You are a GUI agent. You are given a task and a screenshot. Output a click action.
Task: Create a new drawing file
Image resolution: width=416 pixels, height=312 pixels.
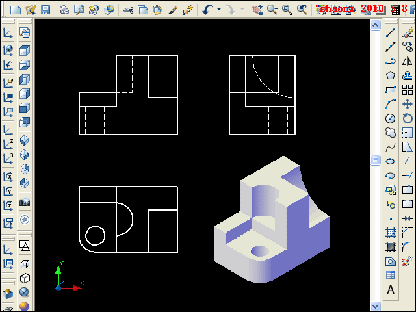[14, 10]
